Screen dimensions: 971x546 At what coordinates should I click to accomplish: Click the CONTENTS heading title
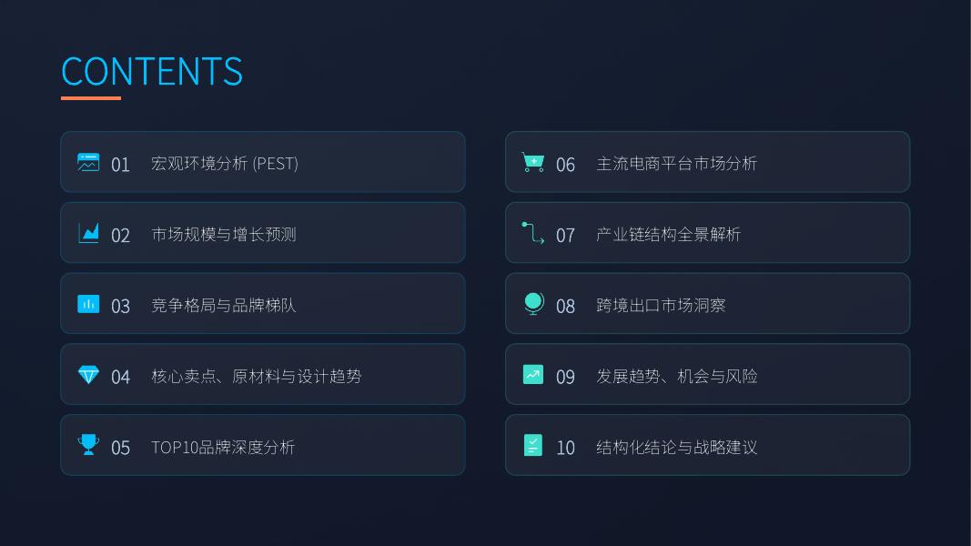[152, 71]
